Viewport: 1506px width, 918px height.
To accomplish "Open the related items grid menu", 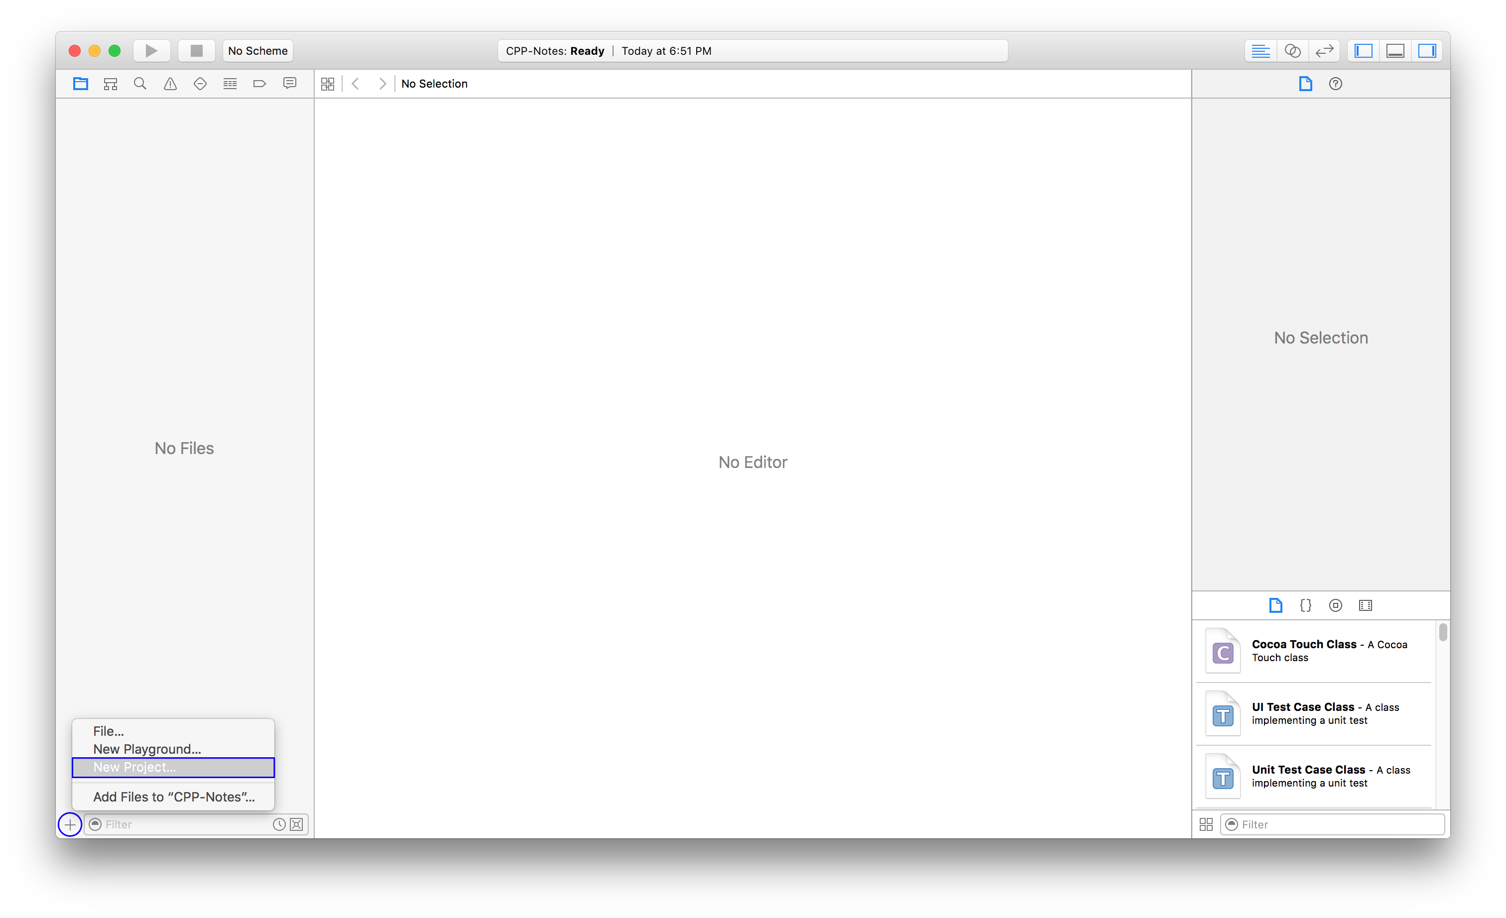I will [x=328, y=84].
